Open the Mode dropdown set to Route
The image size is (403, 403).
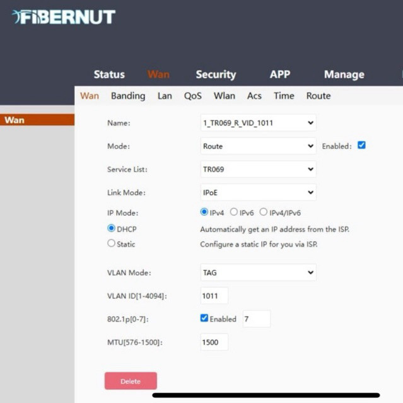click(257, 146)
